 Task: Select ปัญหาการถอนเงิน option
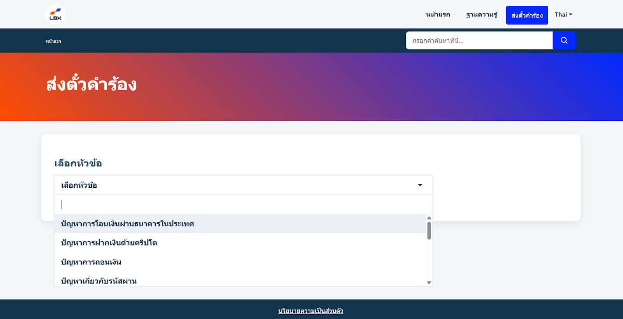coord(240,262)
